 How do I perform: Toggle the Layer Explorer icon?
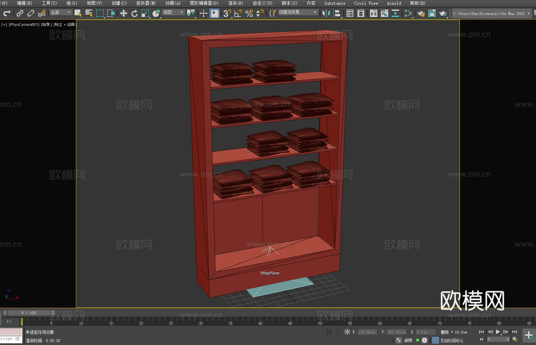[361, 13]
